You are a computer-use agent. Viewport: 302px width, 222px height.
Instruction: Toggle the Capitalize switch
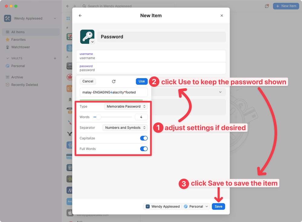coord(144,138)
